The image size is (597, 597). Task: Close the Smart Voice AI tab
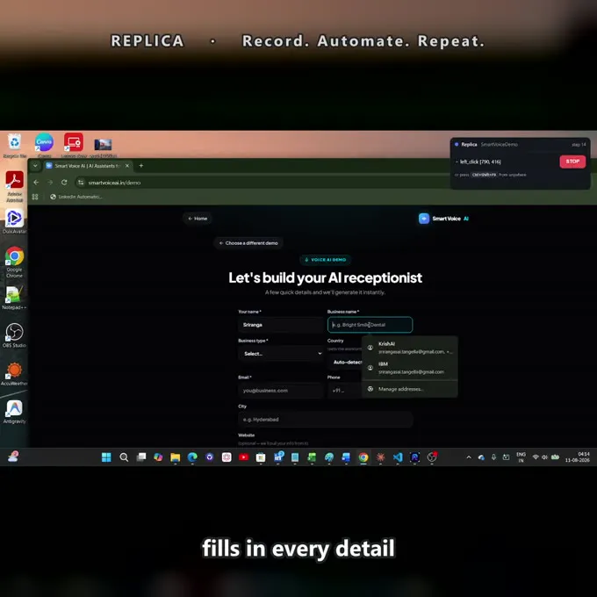[x=127, y=166]
